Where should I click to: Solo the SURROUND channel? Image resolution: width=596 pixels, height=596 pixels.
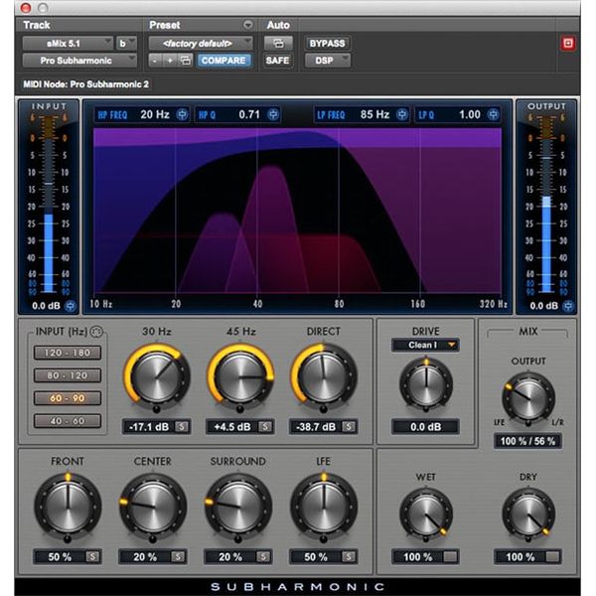click(x=263, y=557)
